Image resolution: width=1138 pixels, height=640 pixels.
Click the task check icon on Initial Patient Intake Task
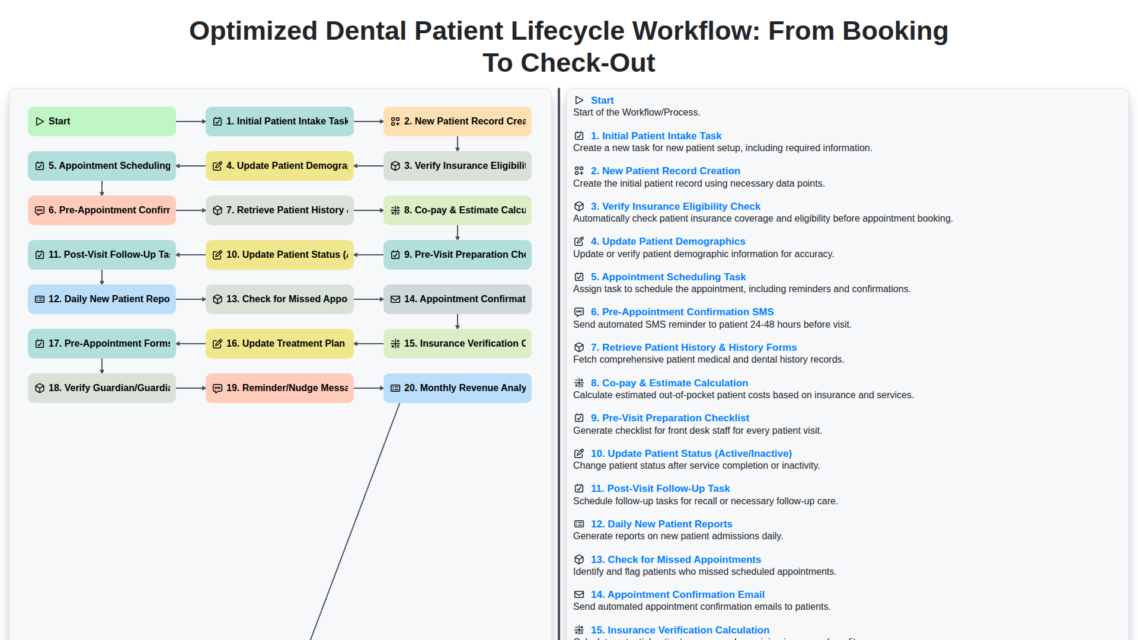point(217,121)
